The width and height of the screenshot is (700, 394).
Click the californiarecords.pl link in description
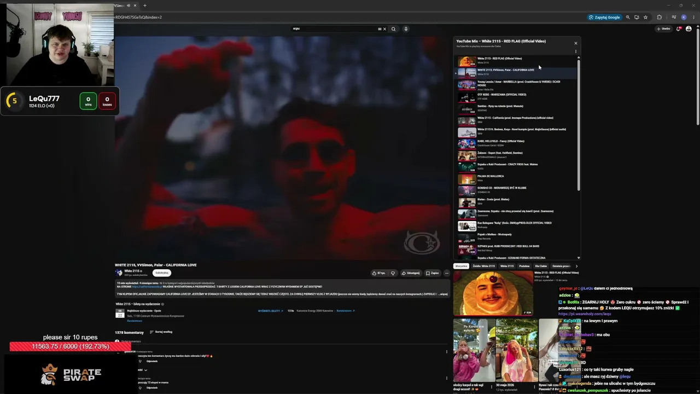pyautogui.click(x=147, y=287)
